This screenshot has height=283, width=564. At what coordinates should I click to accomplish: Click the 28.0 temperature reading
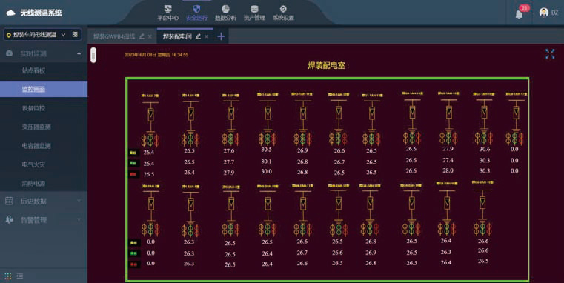448,170
